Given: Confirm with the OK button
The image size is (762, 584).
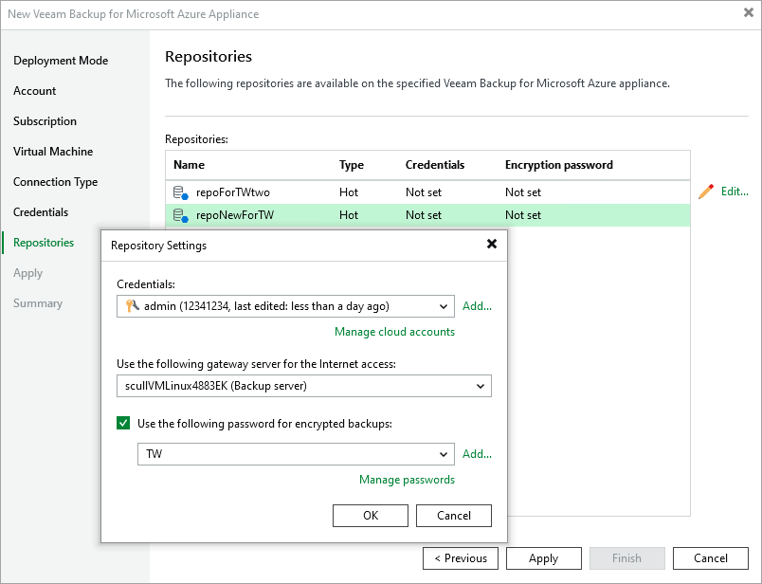Looking at the screenshot, I should tap(371, 516).
